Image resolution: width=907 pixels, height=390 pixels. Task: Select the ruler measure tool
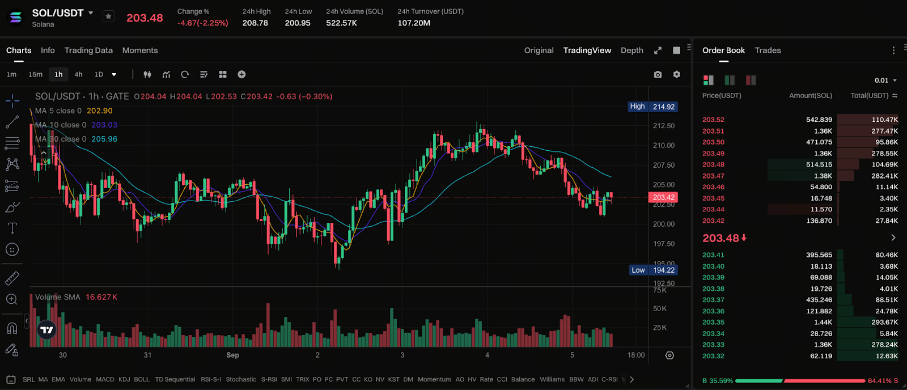click(x=12, y=278)
